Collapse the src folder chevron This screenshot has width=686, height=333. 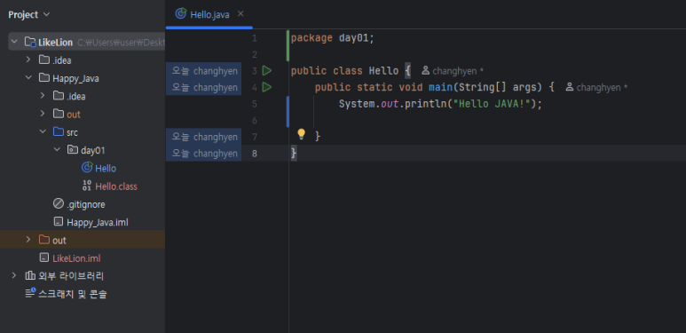[43, 131]
